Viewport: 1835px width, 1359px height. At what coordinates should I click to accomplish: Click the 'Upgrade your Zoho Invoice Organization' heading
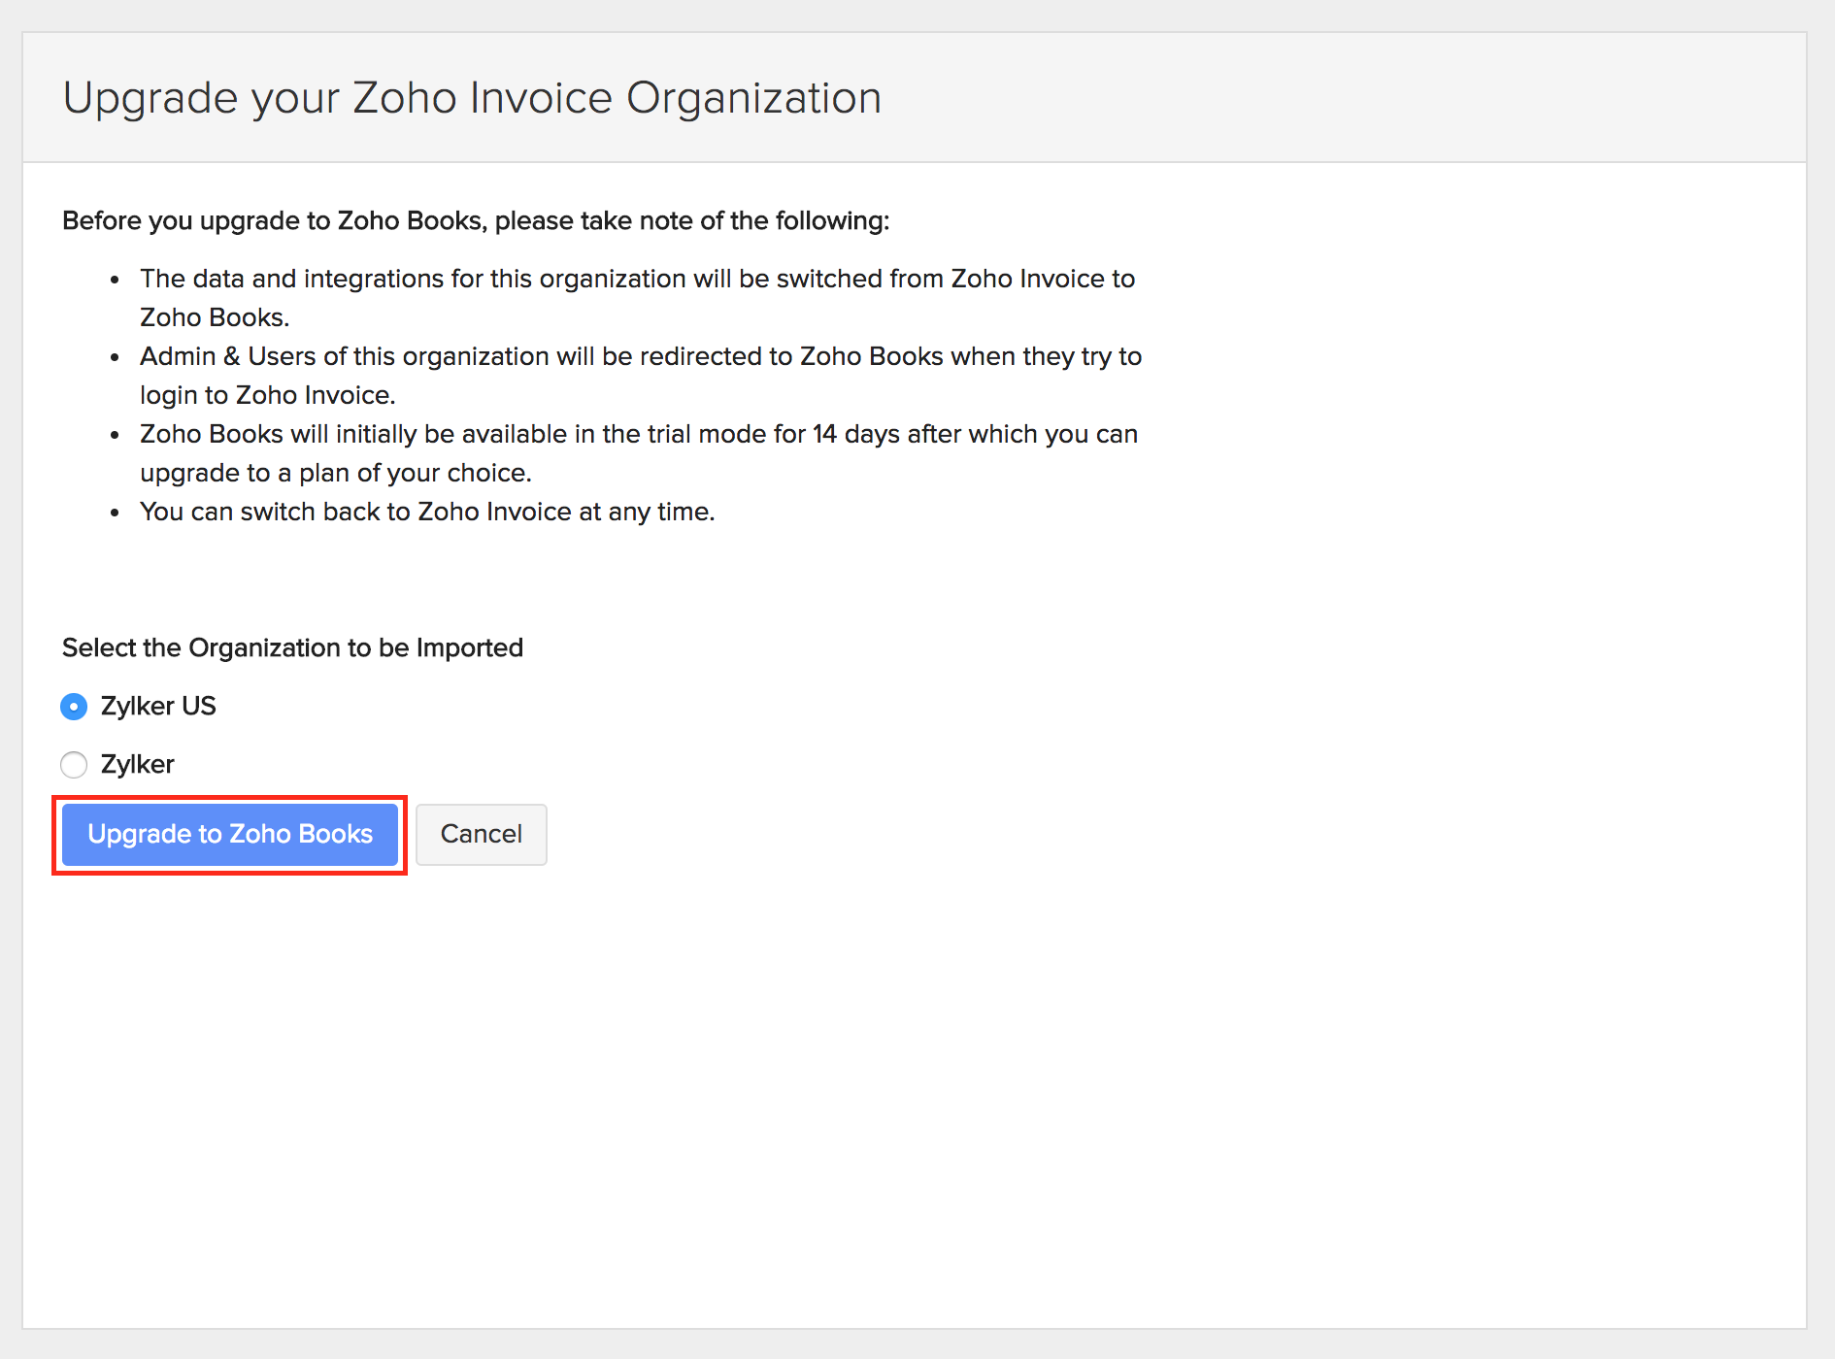(x=472, y=98)
